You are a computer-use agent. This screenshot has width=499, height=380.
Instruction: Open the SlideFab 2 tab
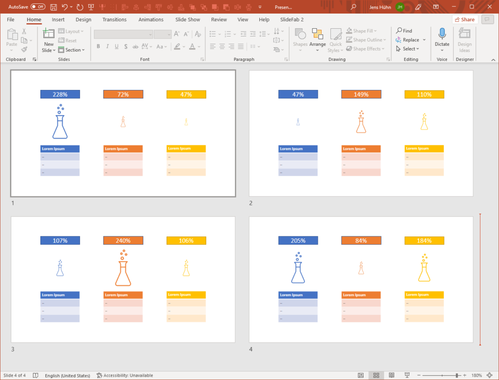coord(292,19)
